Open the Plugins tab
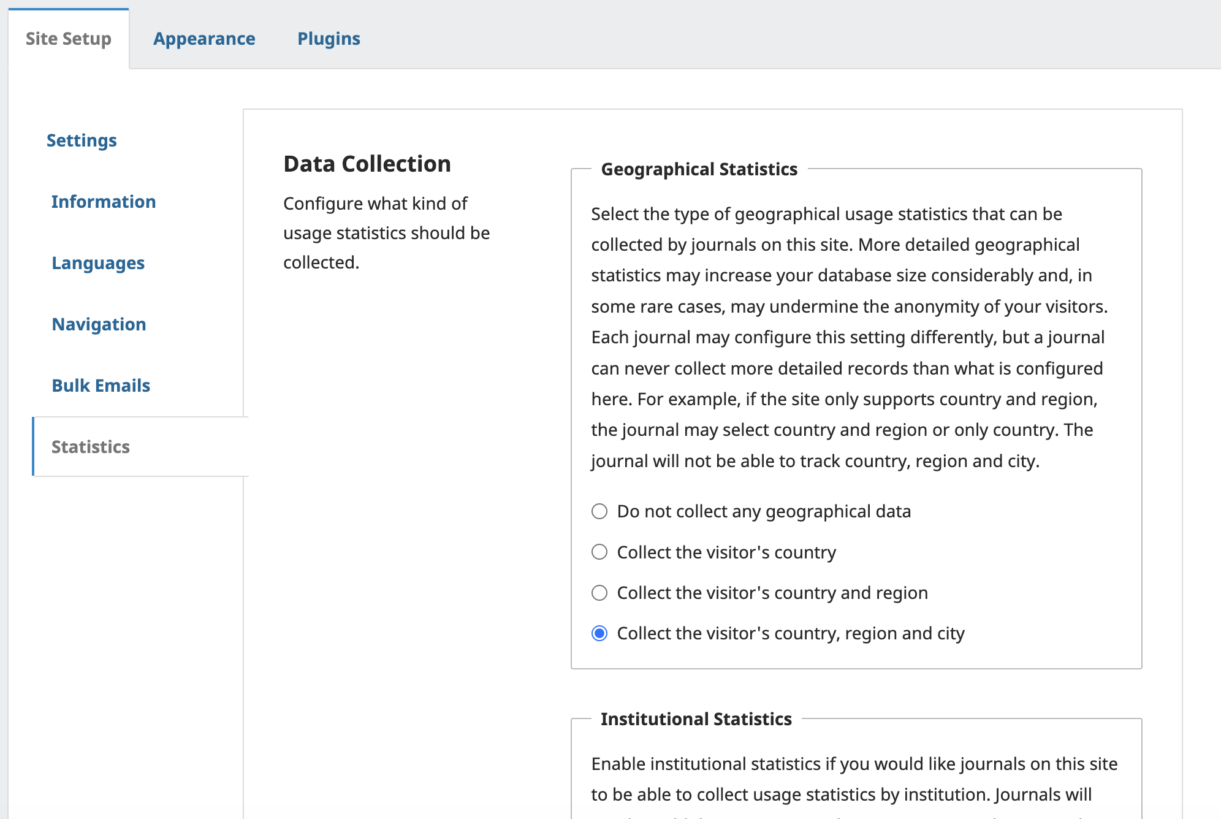Viewport: 1221px width, 819px height. 329,39
